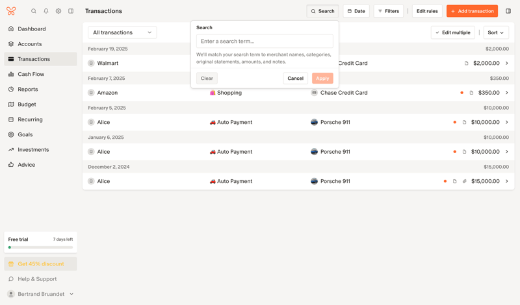The width and height of the screenshot is (520, 305).
Task: Toggle the right side panel icon
Action: point(508,11)
